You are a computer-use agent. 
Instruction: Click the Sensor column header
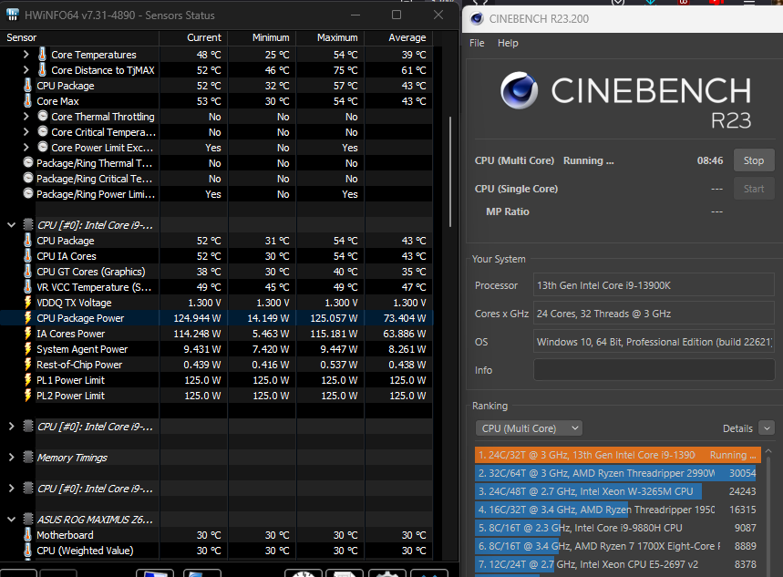pyautogui.click(x=80, y=37)
